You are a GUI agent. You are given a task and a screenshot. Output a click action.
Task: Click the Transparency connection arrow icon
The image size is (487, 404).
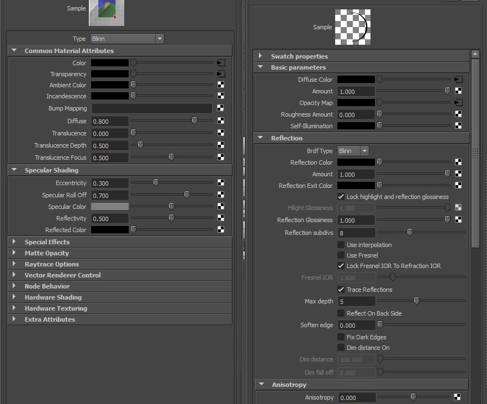(x=221, y=74)
